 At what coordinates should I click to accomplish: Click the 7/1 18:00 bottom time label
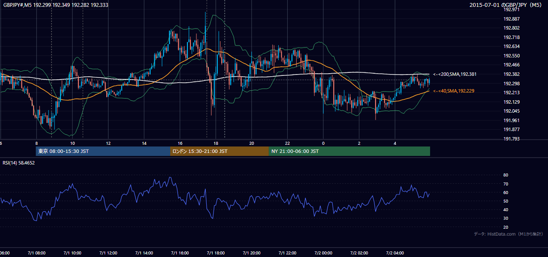pyautogui.click(x=216, y=253)
